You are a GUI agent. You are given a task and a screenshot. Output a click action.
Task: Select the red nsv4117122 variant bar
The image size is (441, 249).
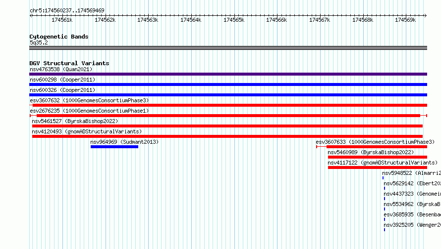pos(378,167)
